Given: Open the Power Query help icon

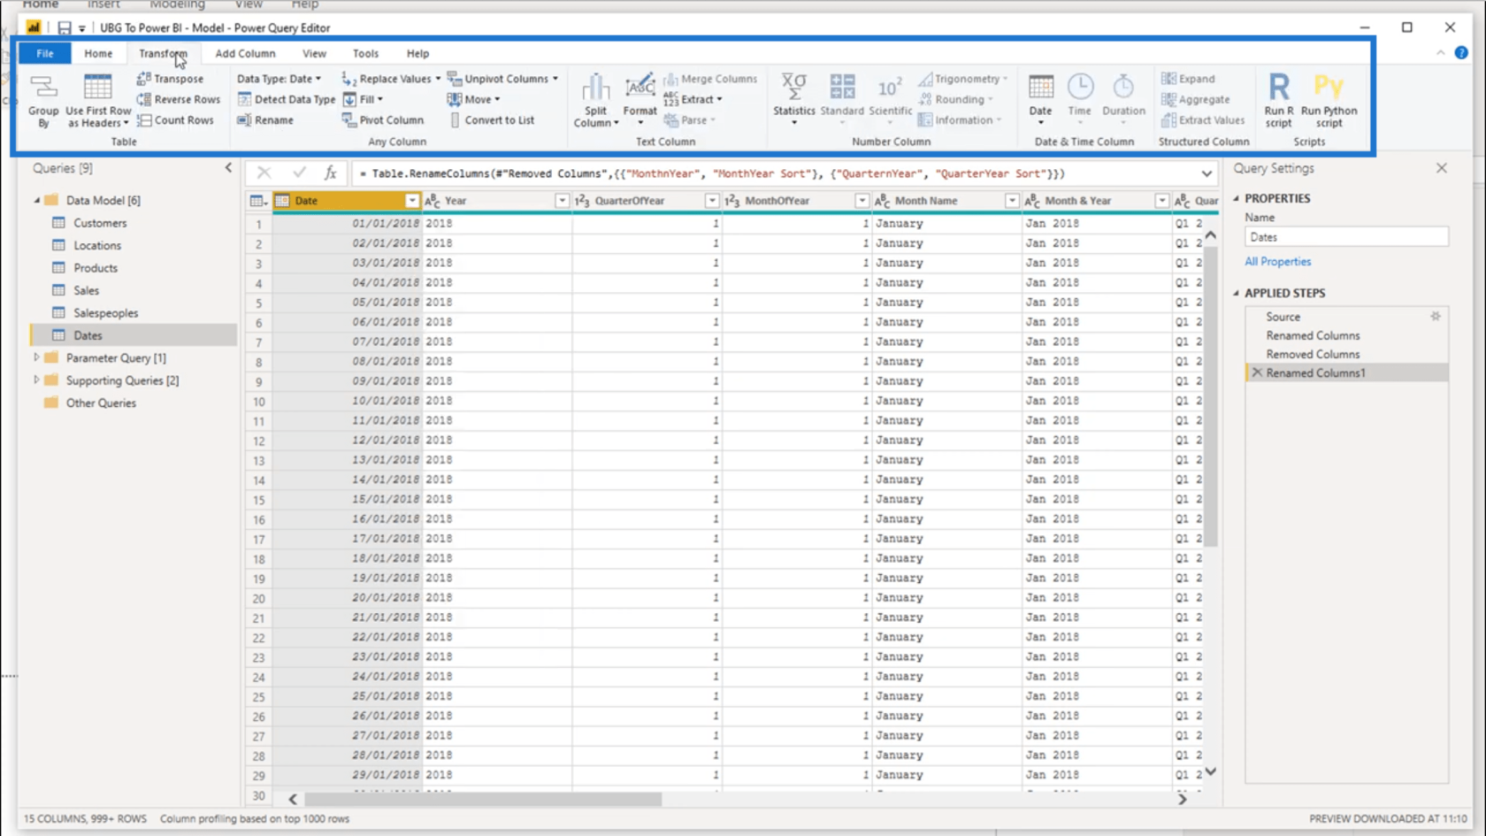Looking at the screenshot, I should [x=1461, y=53].
